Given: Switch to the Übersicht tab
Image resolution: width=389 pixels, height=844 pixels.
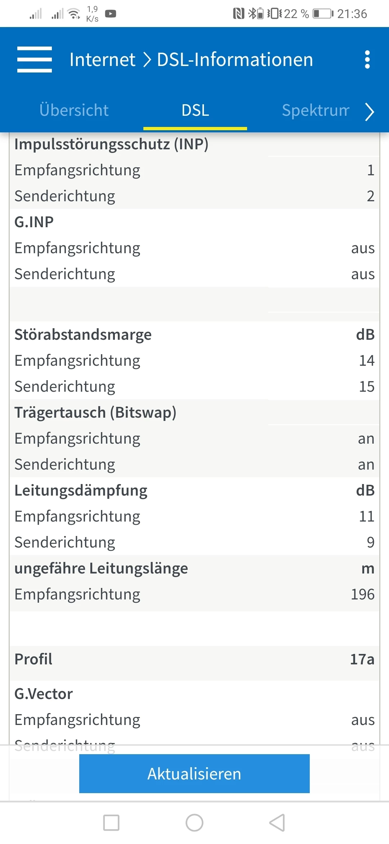Looking at the screenshot, I should pos(74,110).
